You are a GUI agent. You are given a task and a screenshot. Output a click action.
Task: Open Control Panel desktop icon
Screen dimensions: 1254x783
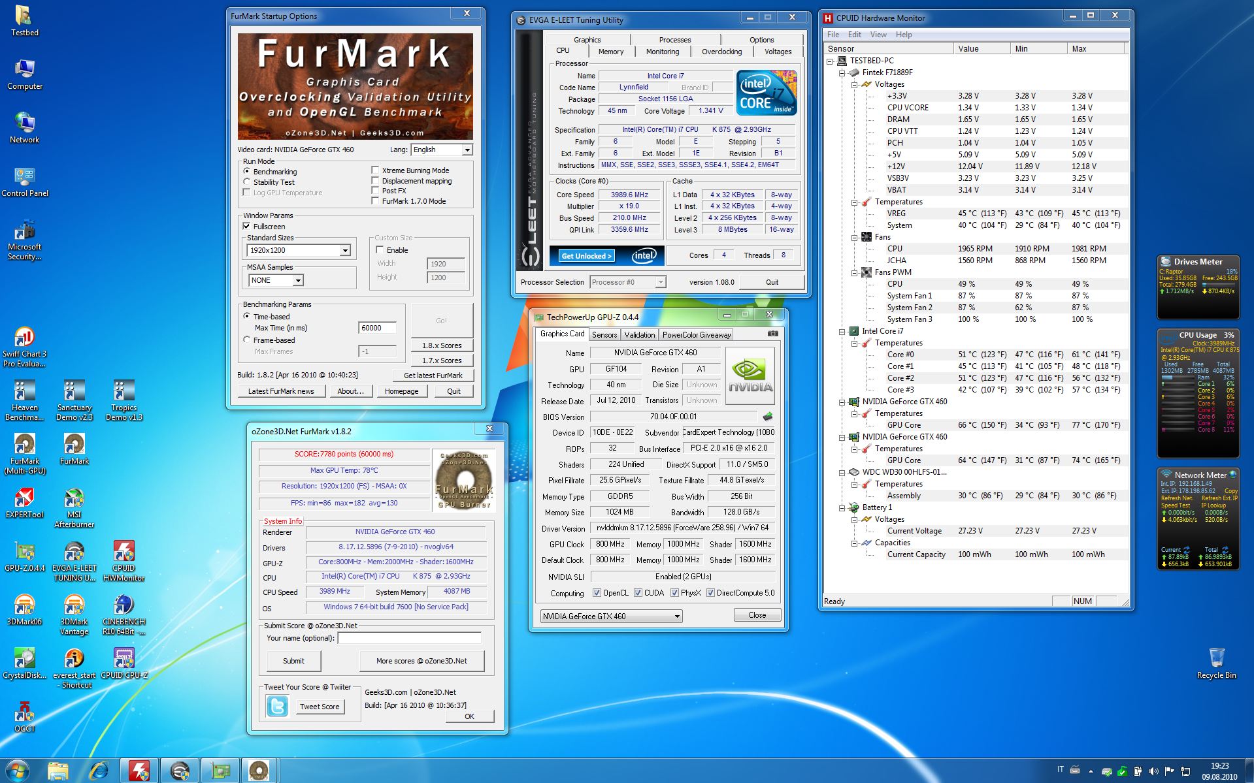click(x=24, y=182)
